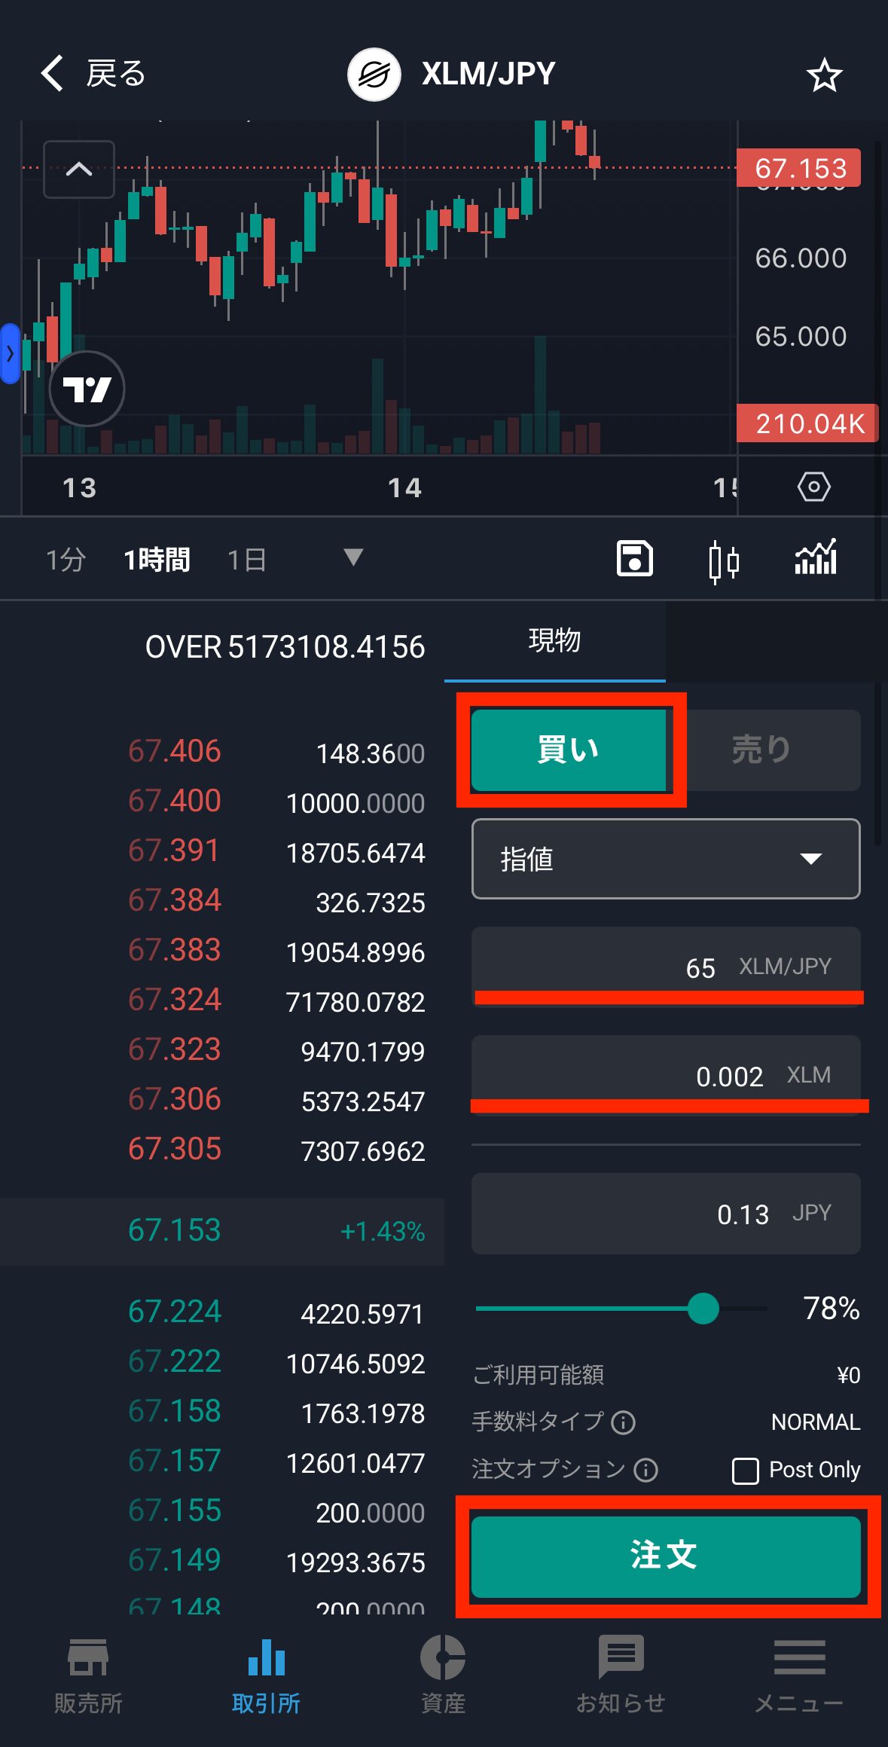The width and height of the screenshot is (888, 1747).
Task: Open the 取引所 bottom tab
Action: click(266, 1676)
